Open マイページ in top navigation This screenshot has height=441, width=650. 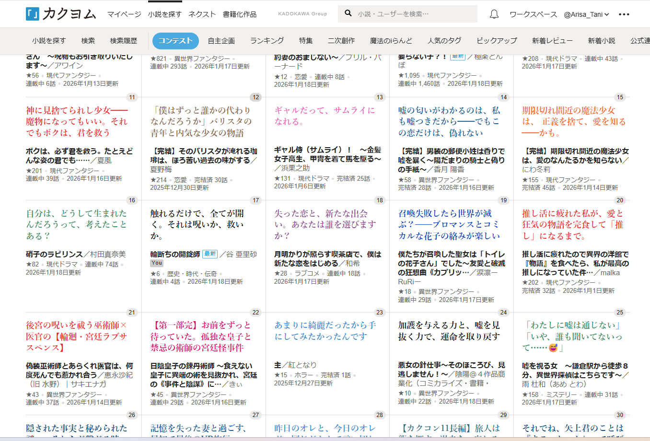coord(124,14)
